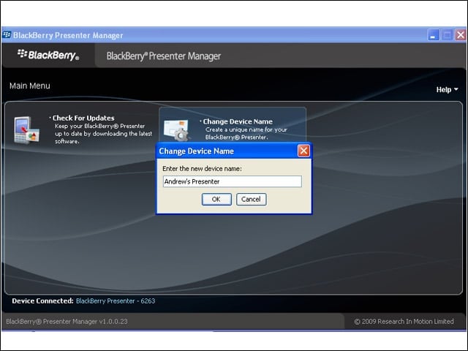This screenshot has height=351, width=468.
Task: Click the "Keep your BlackBerry Presenter up to date" description
Action: tap(103, 134)
